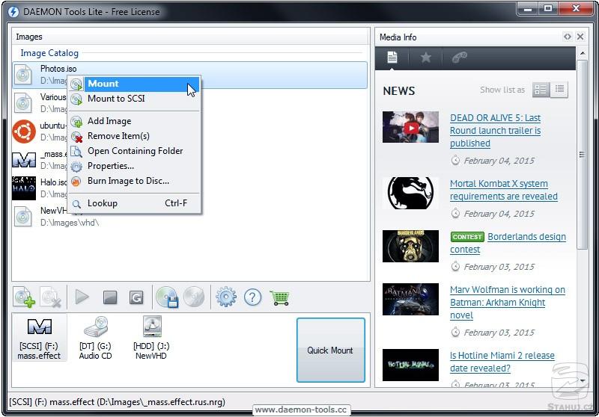Select the [HDD] (J:) NewVHD drive

[x=152, y=338]
